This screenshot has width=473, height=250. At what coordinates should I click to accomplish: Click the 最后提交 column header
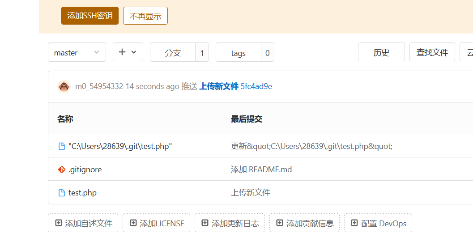click(247, 119)
